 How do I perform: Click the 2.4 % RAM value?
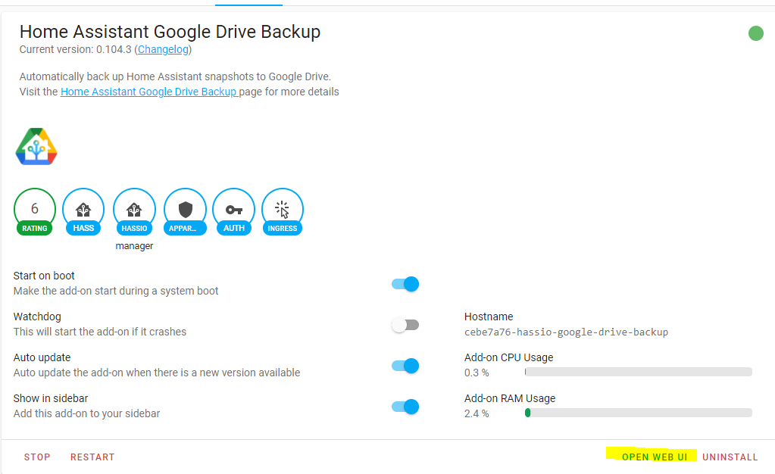[477, 413]
